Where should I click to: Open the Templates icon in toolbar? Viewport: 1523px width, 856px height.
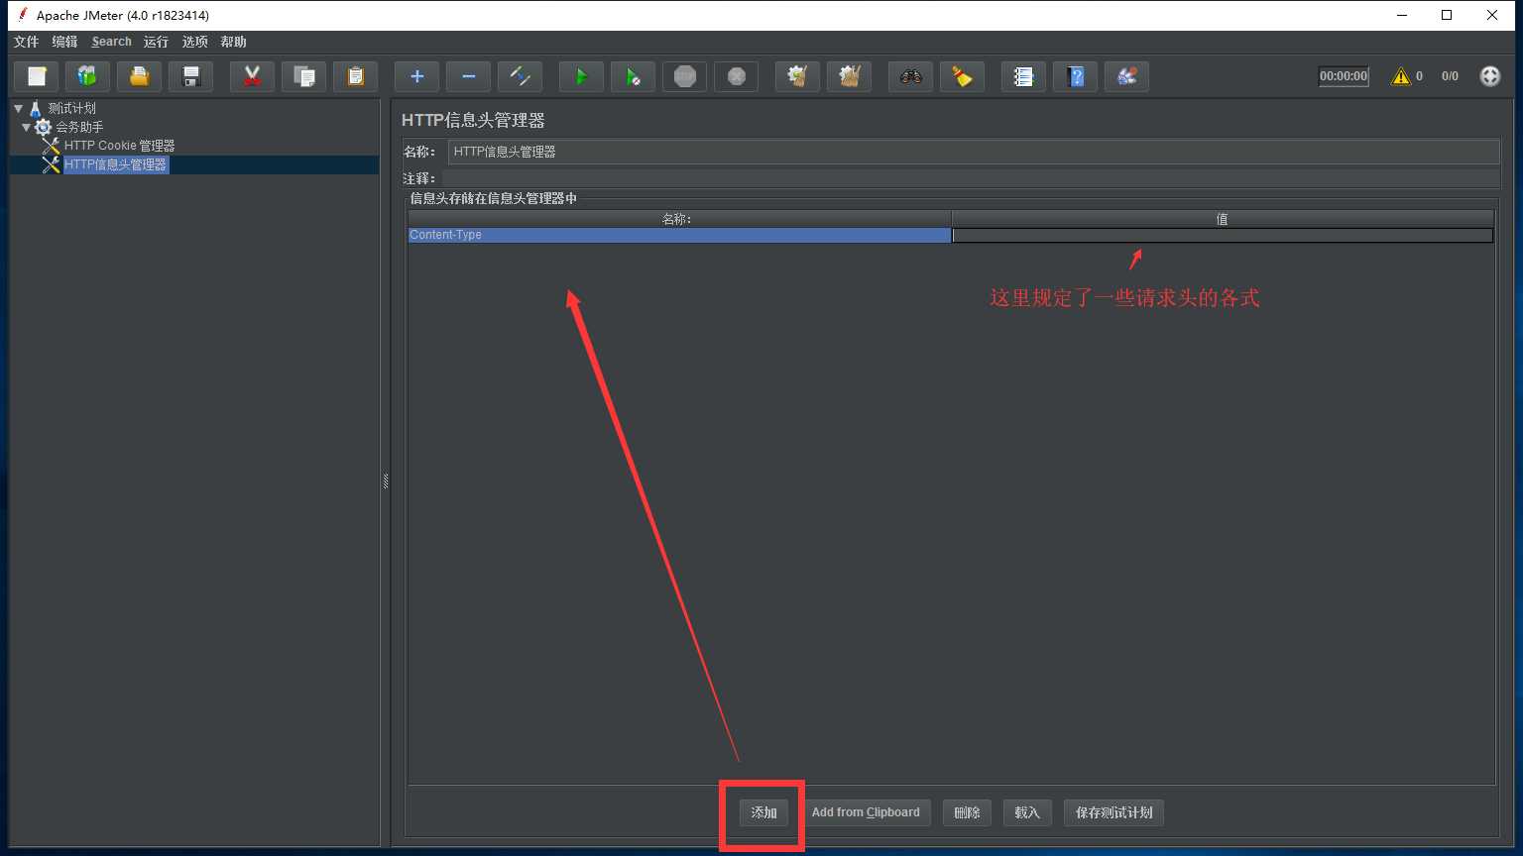pyautogui.click(x=87, y=76)
